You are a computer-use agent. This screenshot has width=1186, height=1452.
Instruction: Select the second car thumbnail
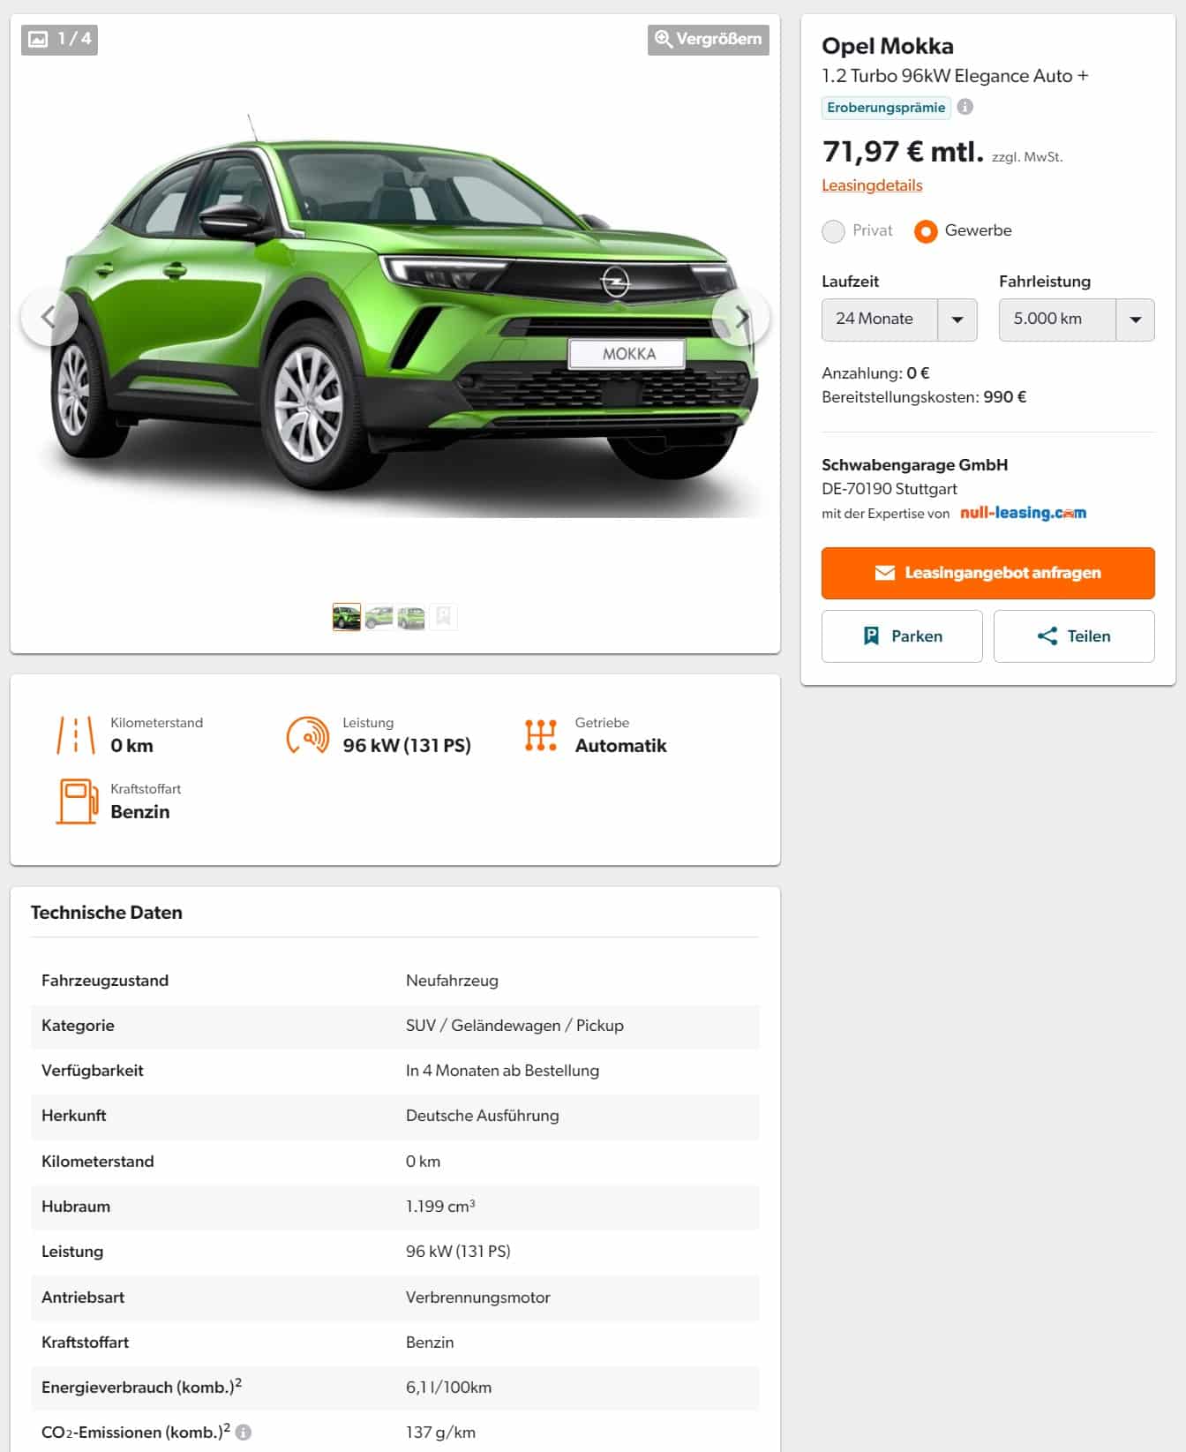click(x=379, y=617)
